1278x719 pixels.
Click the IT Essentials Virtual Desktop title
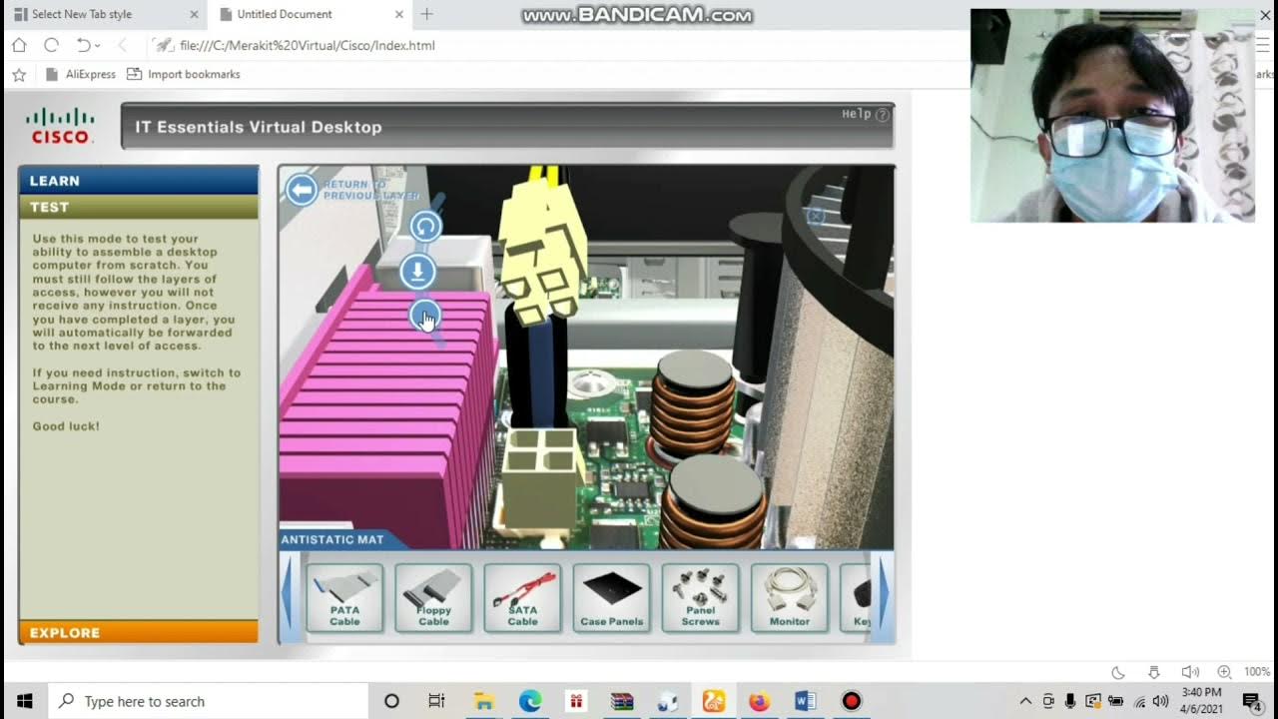[259, 127]
